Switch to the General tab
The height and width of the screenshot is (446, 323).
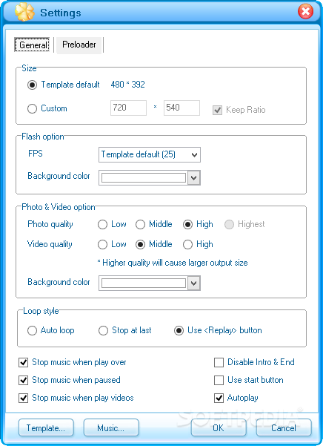click(x=32, y=45)
